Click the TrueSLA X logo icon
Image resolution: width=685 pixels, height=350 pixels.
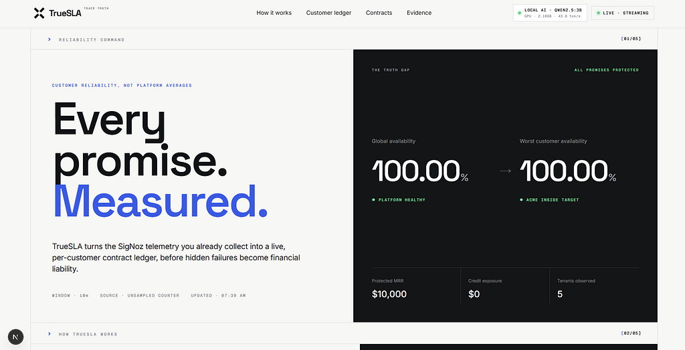click(x=39, y=13)
